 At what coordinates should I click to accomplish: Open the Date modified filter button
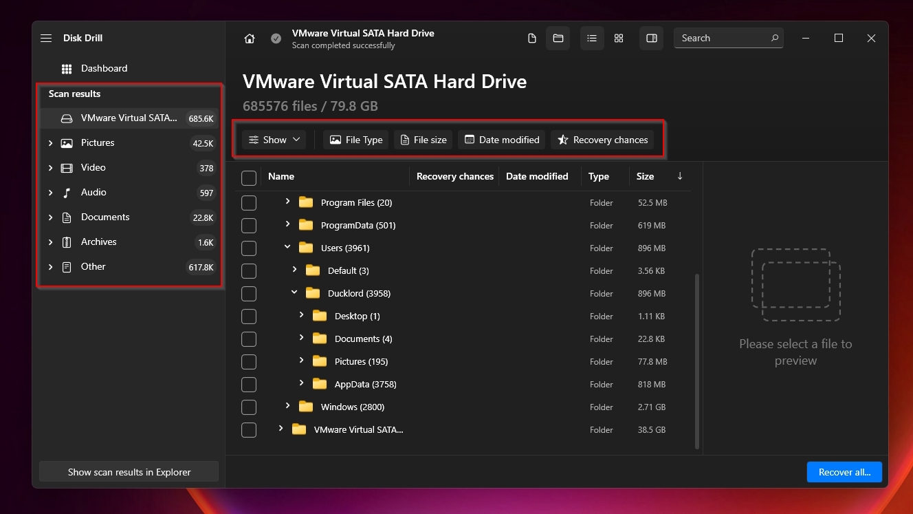coord(501,140)
